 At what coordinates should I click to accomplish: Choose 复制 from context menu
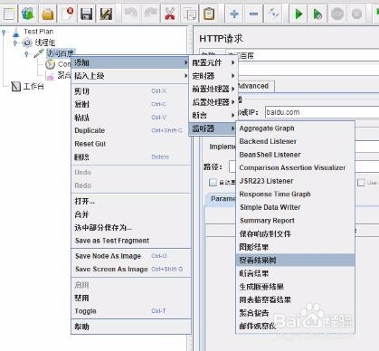point(131,104)
